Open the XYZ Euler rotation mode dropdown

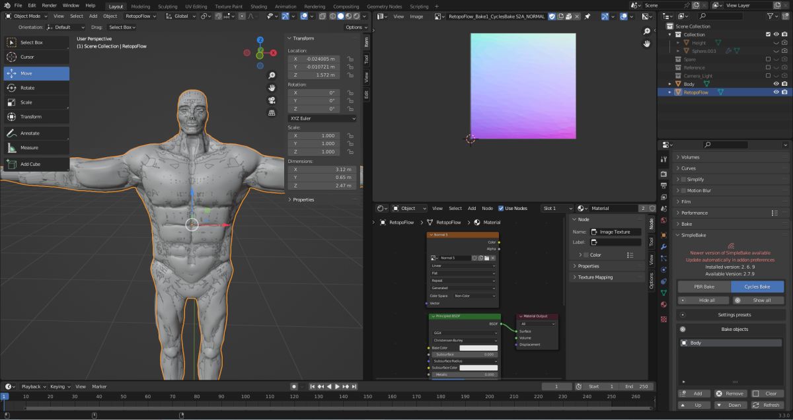pos(322,118)
